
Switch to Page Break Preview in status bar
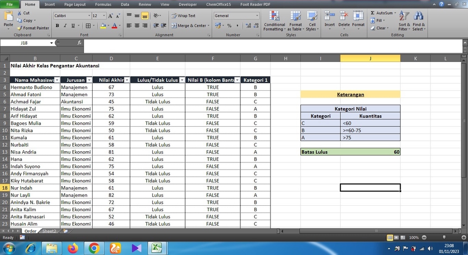pyautogui.click(x=403, y=237)
